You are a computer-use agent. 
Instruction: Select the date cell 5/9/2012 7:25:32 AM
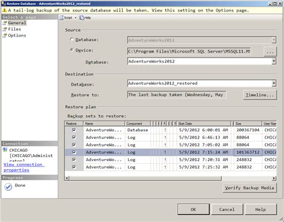click(x=204, y=167)
